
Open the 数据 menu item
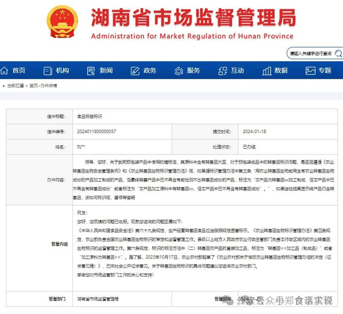(x=281, y=70)
